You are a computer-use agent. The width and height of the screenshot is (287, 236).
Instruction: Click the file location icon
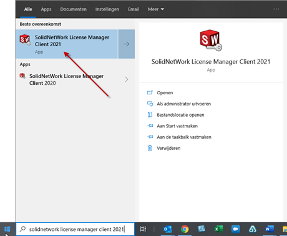(x=150, y=115)
